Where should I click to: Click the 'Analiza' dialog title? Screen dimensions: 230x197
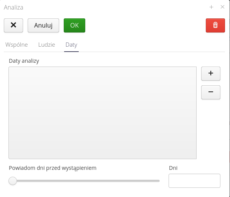[13, 7]
